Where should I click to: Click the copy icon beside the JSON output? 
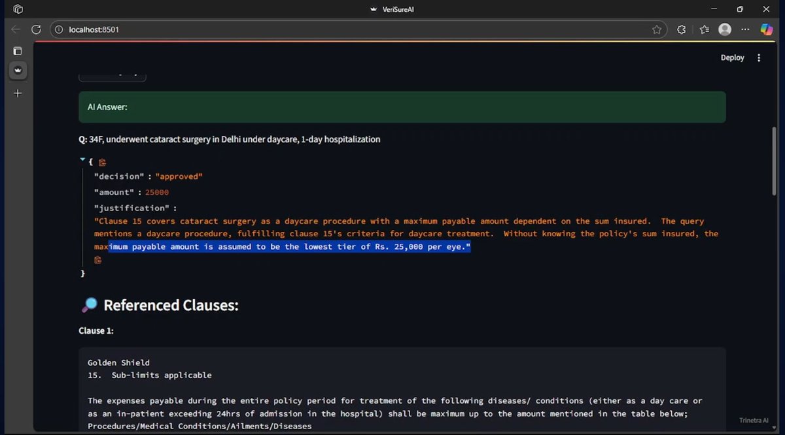(x=102, y=161)
